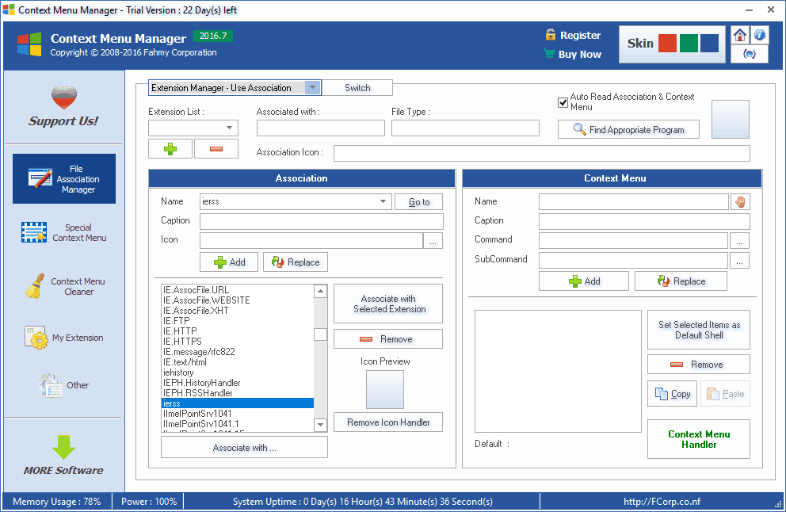This screenshot has height=512, width=786.
Task: Select the green skin color
Action: pyautogui.click(x=689, y=44)
